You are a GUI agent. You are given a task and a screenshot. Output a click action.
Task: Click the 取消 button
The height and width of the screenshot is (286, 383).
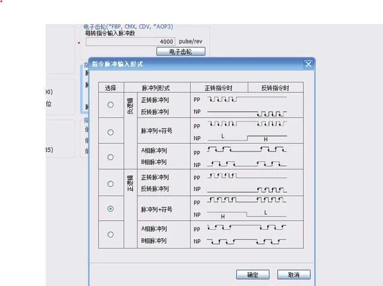294,275
